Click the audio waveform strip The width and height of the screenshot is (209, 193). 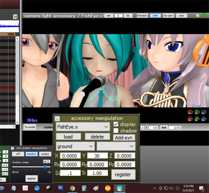pyautogui.click(x=9, y=26)
